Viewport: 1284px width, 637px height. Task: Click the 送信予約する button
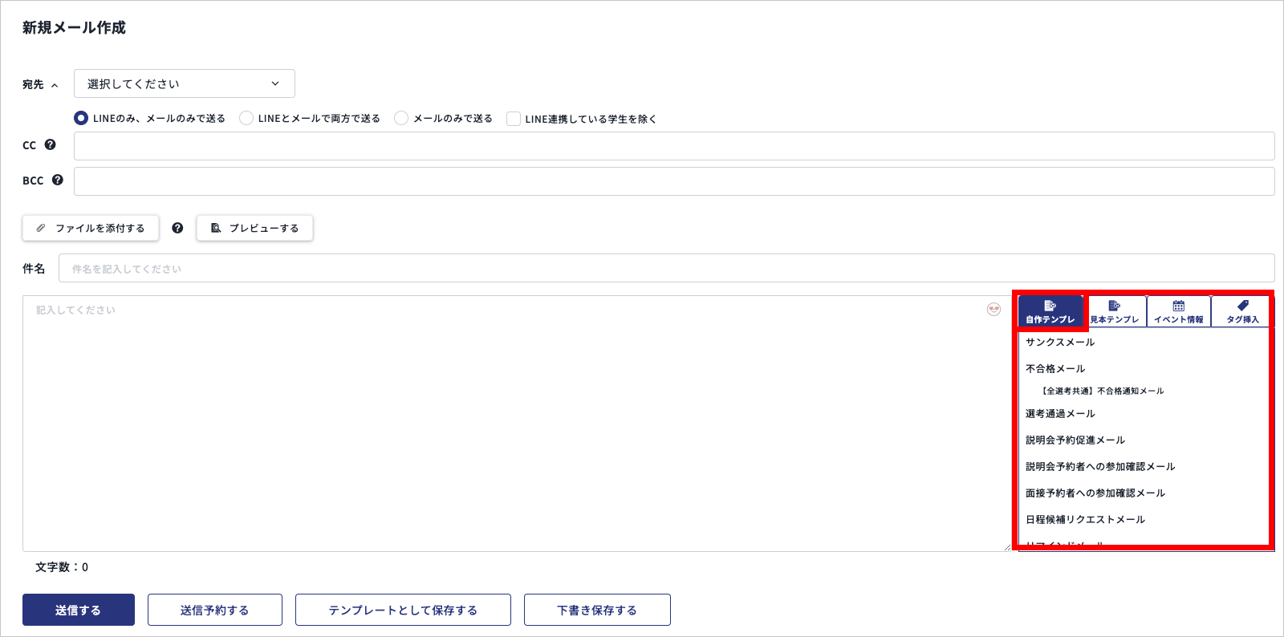click(x=215, y=610)
